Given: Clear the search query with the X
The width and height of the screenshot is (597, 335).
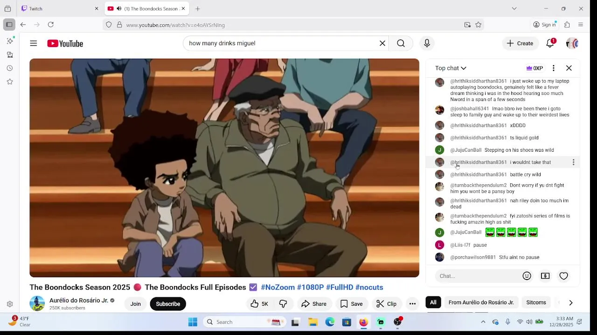Looking at the screenshot, I should pos(382,43).
